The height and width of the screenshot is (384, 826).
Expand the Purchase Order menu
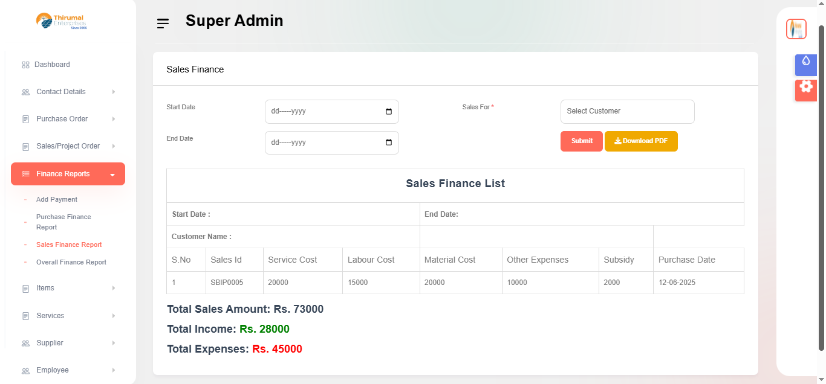tap(68, 119)
